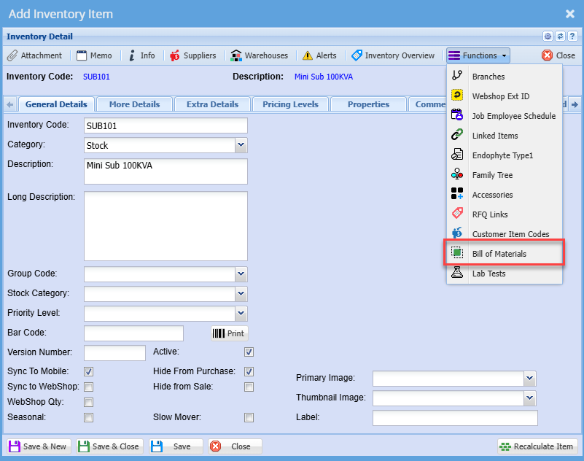Viewport: 584px width, 461px height.
Task: Open the Memo toolbar item
Action: point(95,55)
